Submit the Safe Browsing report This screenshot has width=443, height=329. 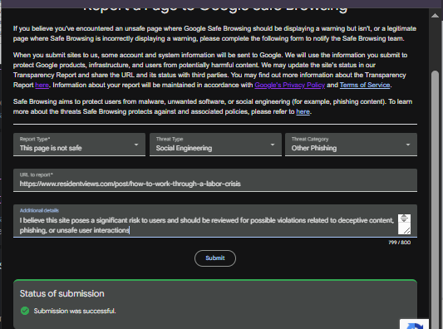[x=215, y=258]
